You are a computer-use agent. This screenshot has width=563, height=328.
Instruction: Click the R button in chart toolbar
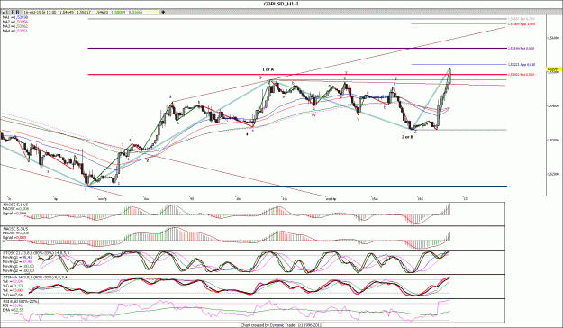[x=17, y=12]
